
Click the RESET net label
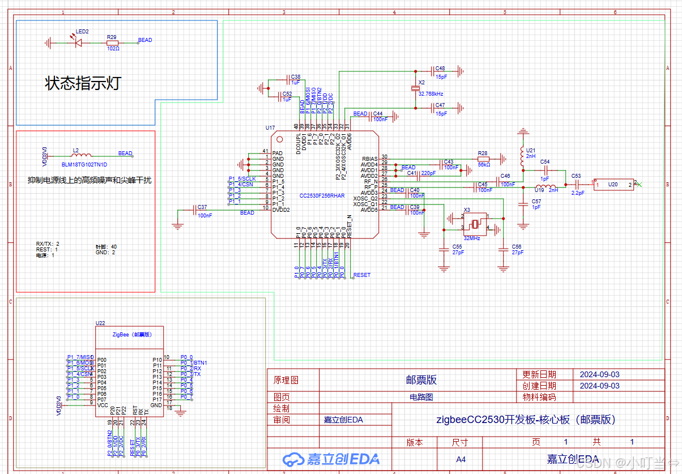click(x=362, y=275)
